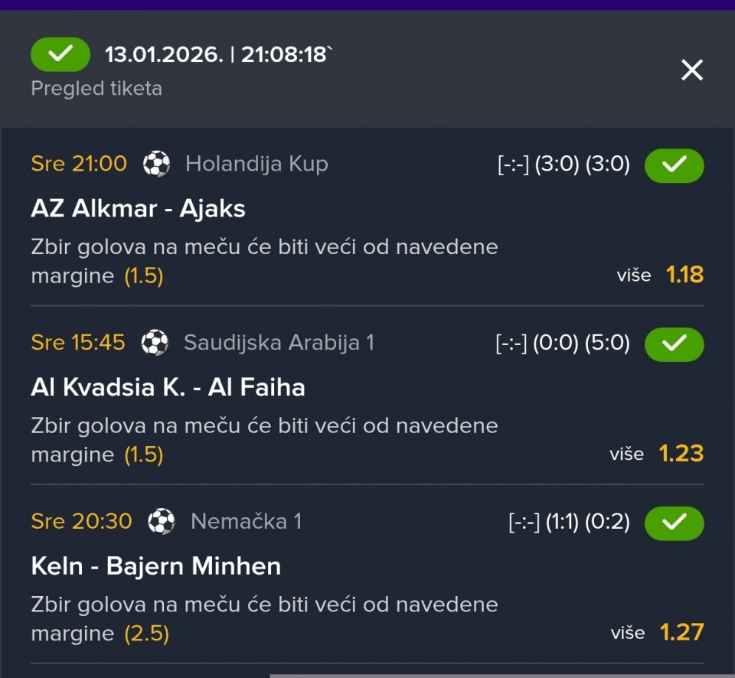This screenshot has height=678, width=735.
Task: Select the 1.23 odds value
Action: (x=681, y=454)
